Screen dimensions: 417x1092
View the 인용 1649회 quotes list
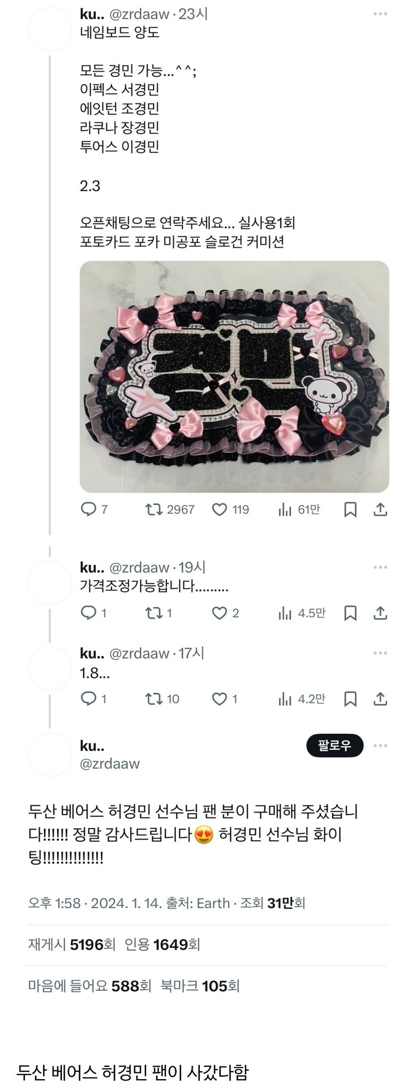162,945
